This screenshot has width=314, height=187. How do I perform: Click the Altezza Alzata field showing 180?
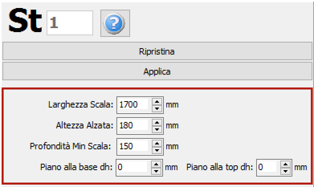click(x=134, y=126)
